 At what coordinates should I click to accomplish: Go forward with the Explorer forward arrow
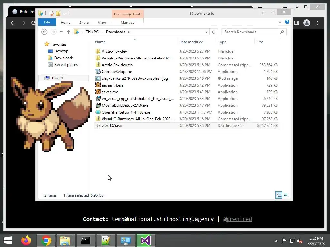tap(53, 32)
